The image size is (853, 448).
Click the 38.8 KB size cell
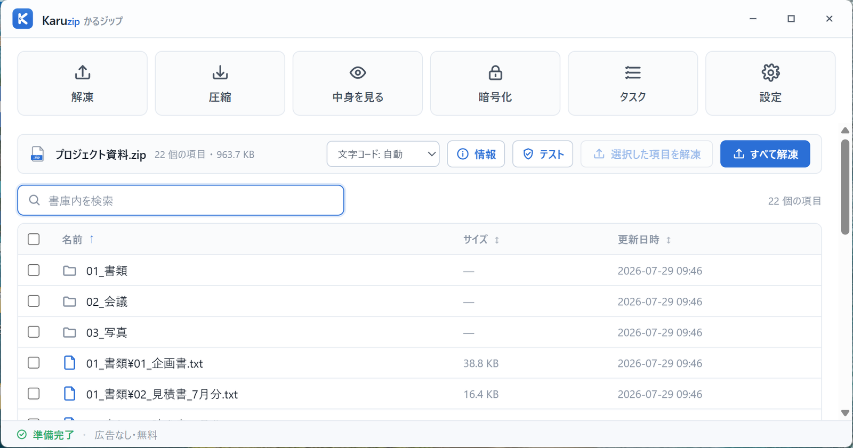481,363
